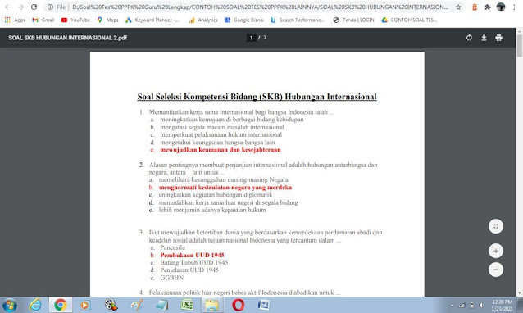Click the option Pancasila
Image resolution: width=523 pixels, height=313 pixels.
click(172, 247)
